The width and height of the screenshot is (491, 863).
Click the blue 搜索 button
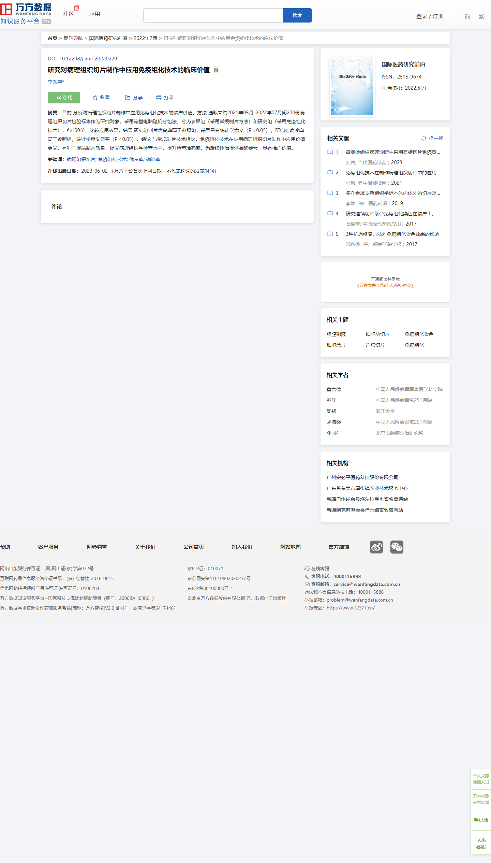pyautogui.click(x=297, y=15)
